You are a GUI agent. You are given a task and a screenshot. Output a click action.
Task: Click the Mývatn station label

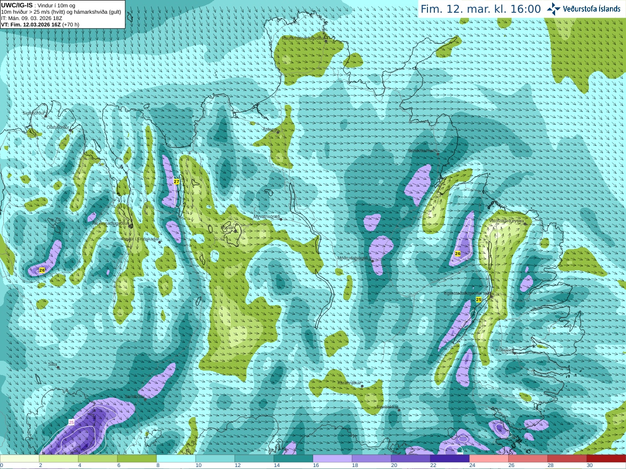[x=228, y=228]
